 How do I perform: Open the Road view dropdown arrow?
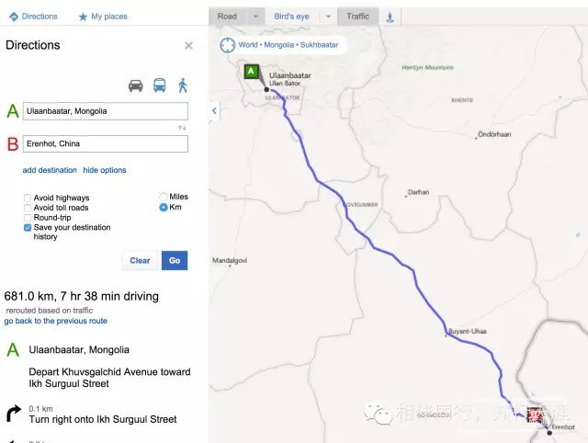pyautogui.click(x=255, y=17)
